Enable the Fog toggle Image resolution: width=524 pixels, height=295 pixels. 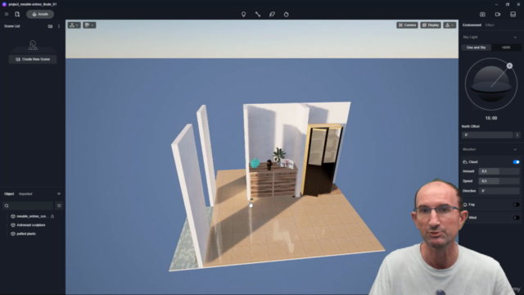[x=517, y=204]
